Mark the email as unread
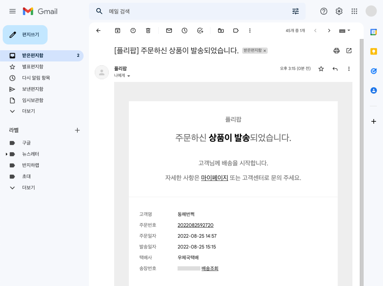The height and width of the screenshot is (286, 383). point(169,31)
